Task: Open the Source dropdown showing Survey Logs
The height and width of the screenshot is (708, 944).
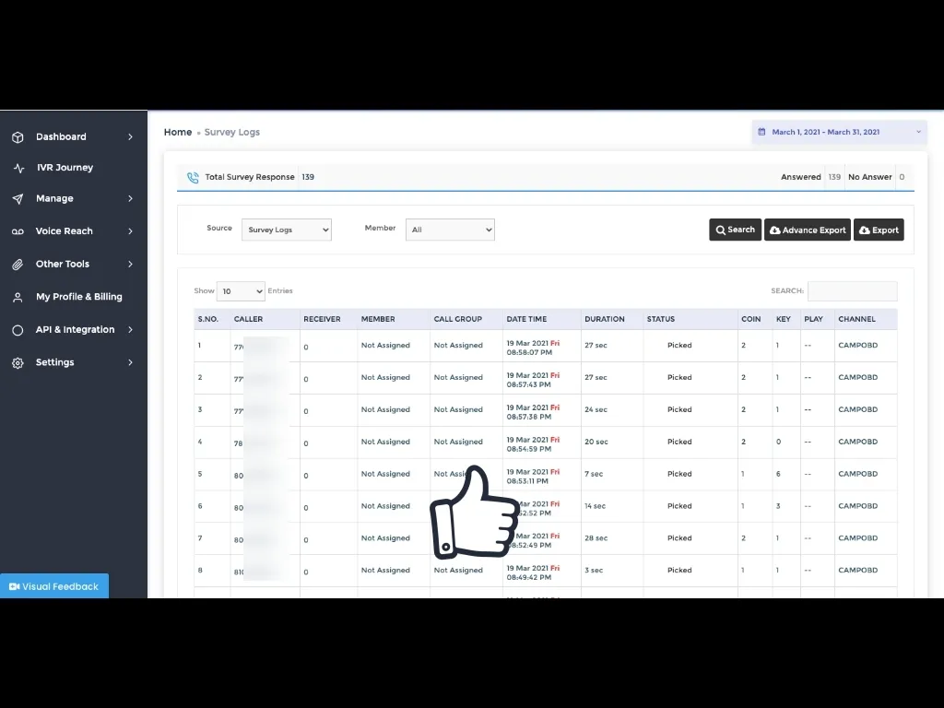Action: point(287,230)
